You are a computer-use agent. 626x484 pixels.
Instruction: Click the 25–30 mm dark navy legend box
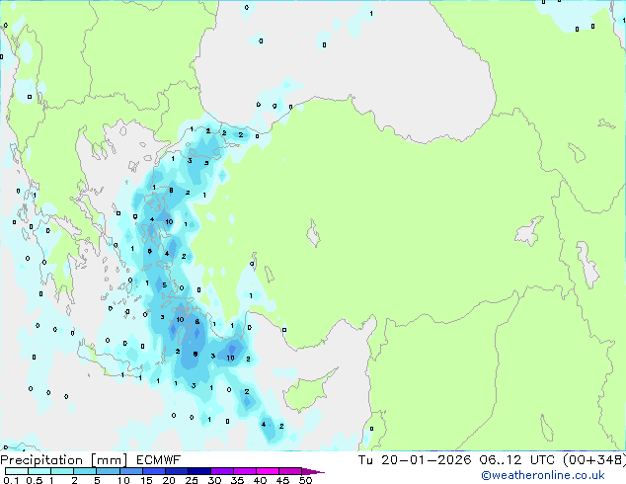pyautogui.click(x=199, y=471)
